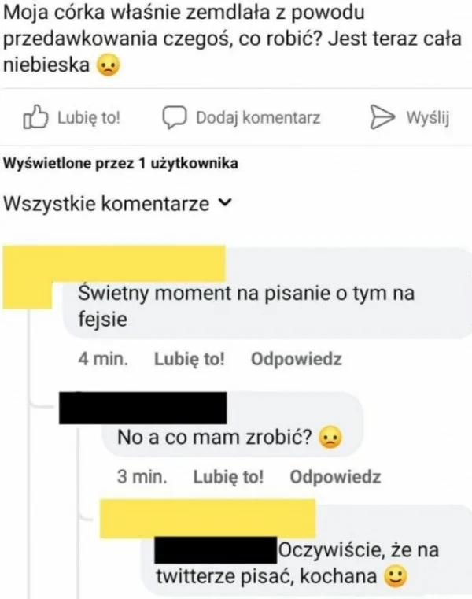Click the black-censored name above the reply
The image size is (472, 599).
pyautogui.click(x=143, y=408)
